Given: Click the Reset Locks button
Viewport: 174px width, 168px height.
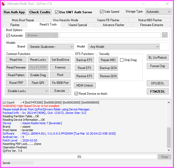Looking at the screenshot, I should point(38,60).
